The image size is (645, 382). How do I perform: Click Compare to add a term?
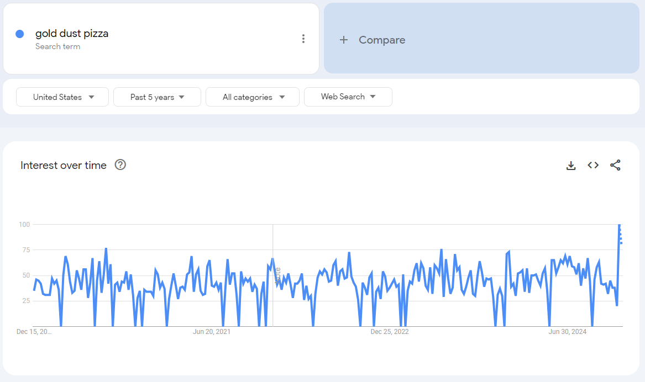[x=481, y=38]
